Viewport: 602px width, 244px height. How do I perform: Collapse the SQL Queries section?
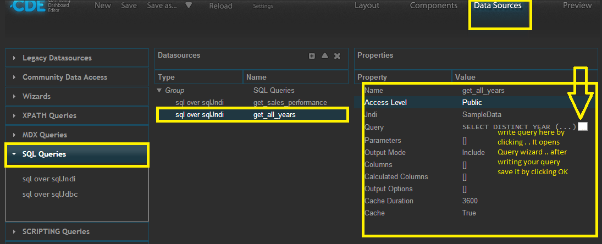coord(44,154)
